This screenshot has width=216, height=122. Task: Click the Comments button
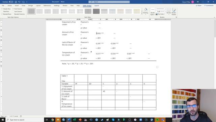(x=209, y=5)
